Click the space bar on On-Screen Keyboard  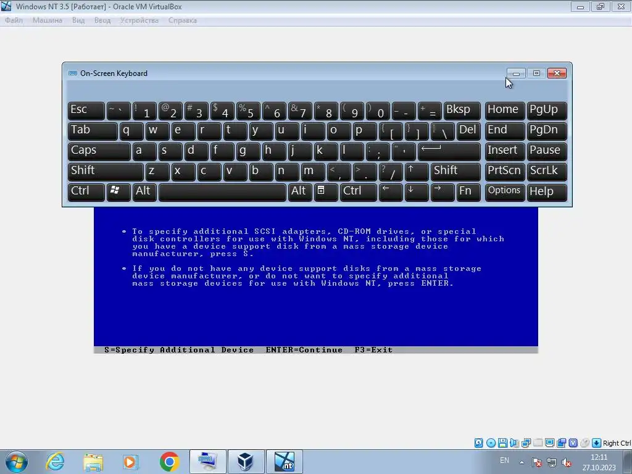[x=222, y=192]
